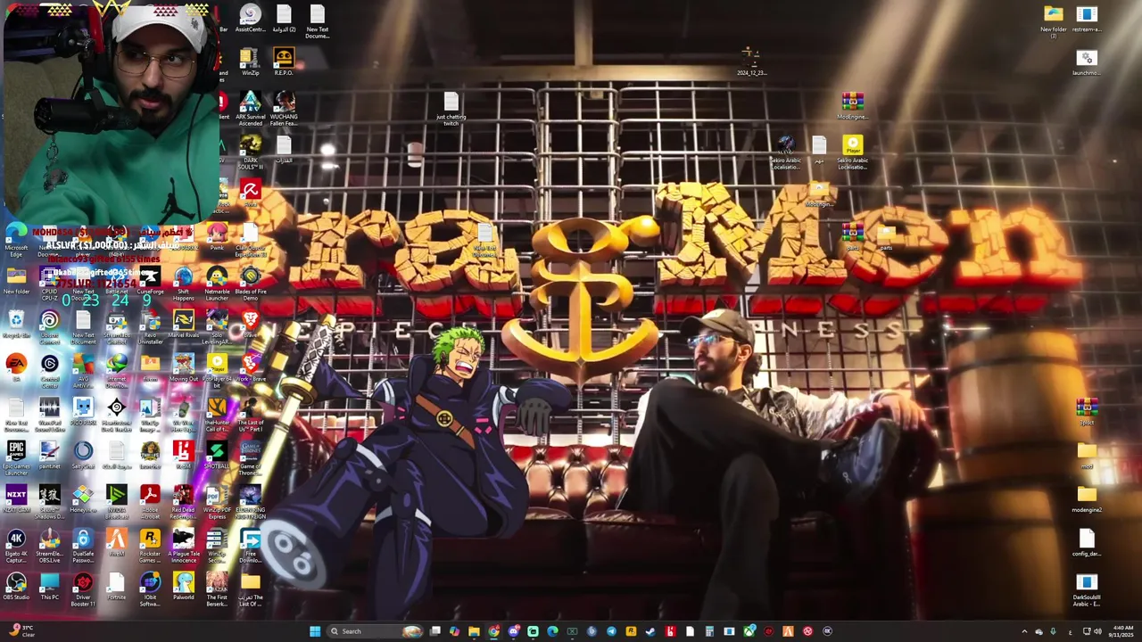This screenshot has height=642, width=1142.
Task: Select the Hearthstone Deck Tracker icon
Action: coord(116,414)
